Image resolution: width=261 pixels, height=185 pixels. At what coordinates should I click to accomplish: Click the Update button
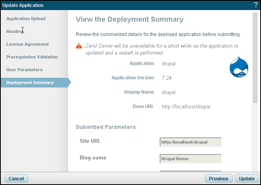[247, 178]
